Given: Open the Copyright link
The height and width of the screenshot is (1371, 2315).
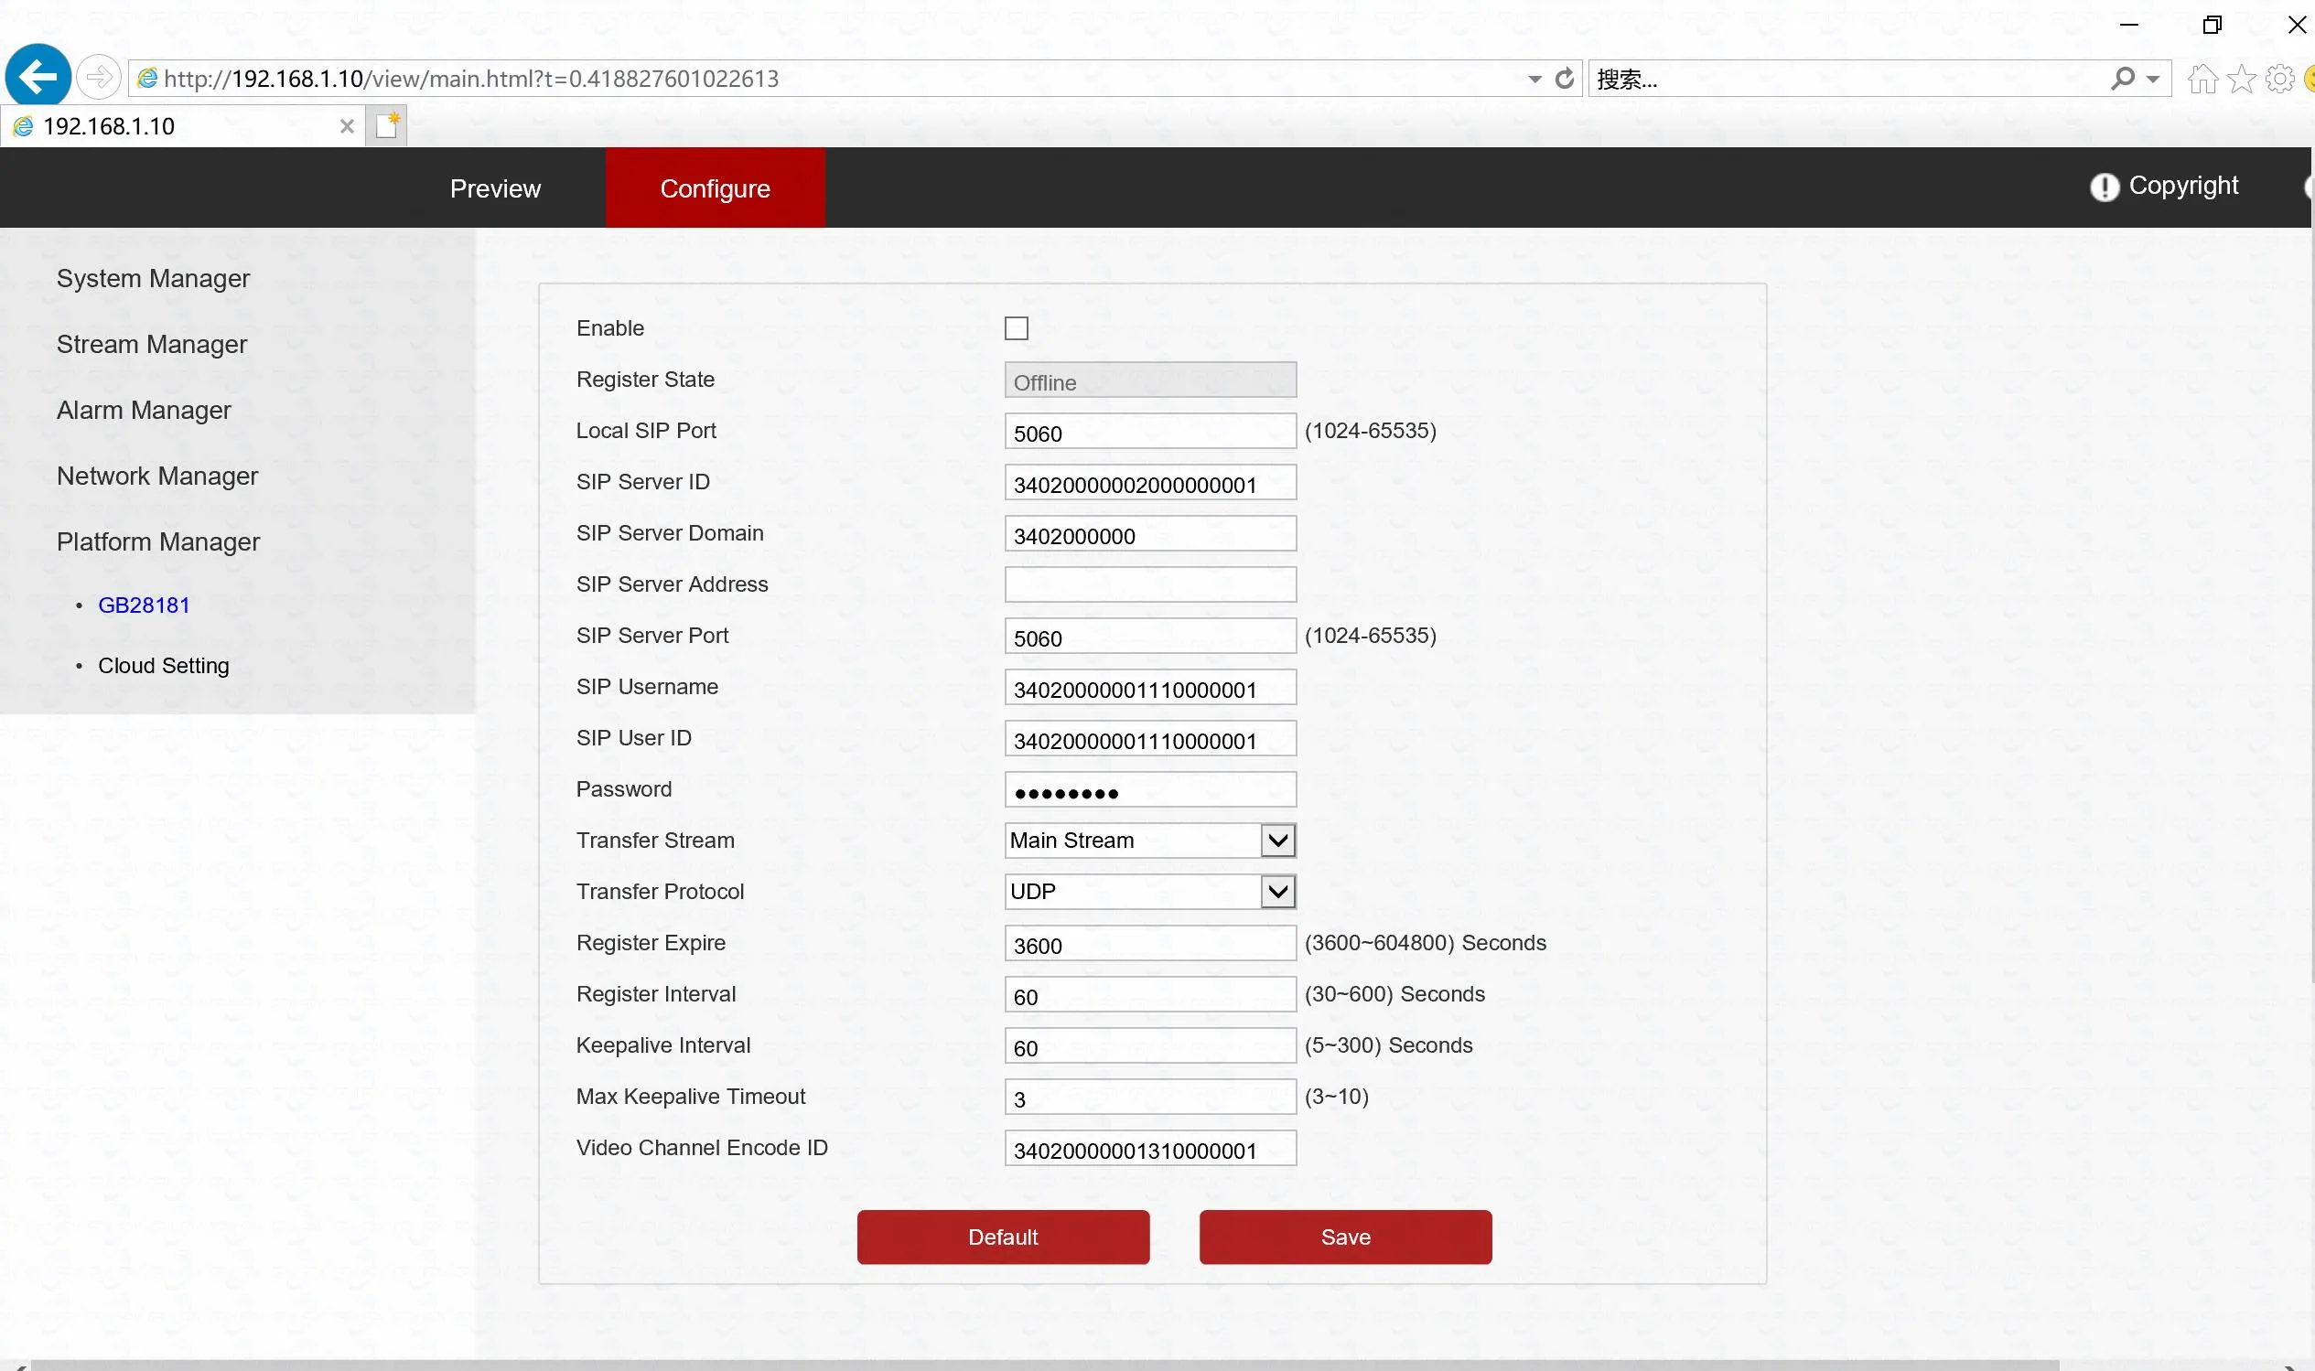Looking at the screenshot, I should pos(2183,186).
